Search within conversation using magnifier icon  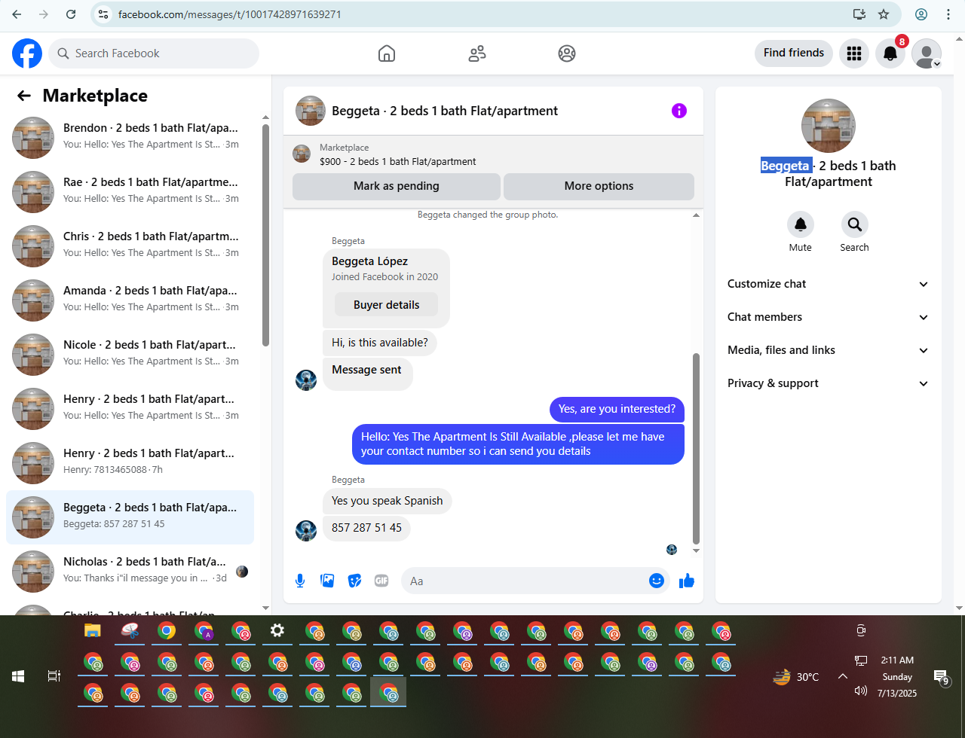855,224
